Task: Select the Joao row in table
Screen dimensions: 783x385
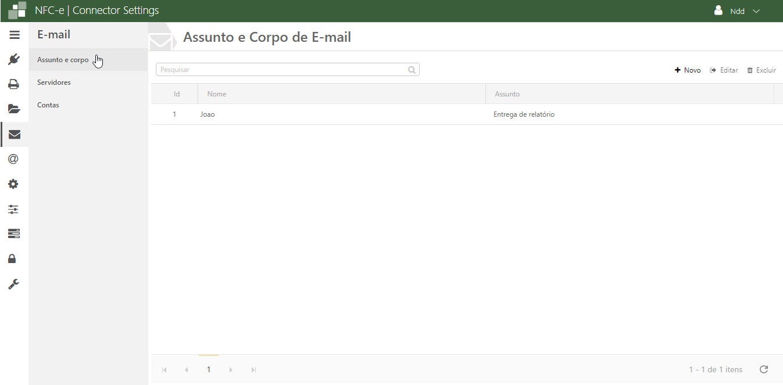Action: coord(349,114)
